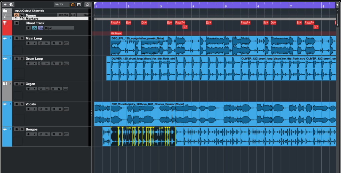Select the G# Major scale event
This screenshot has height=173, width=341.
pyautogui.click(x=116, y=34)
